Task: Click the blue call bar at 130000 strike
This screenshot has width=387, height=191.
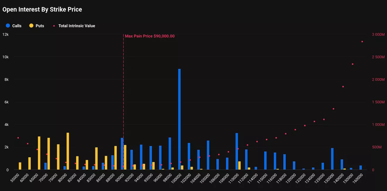Action: 332,159
